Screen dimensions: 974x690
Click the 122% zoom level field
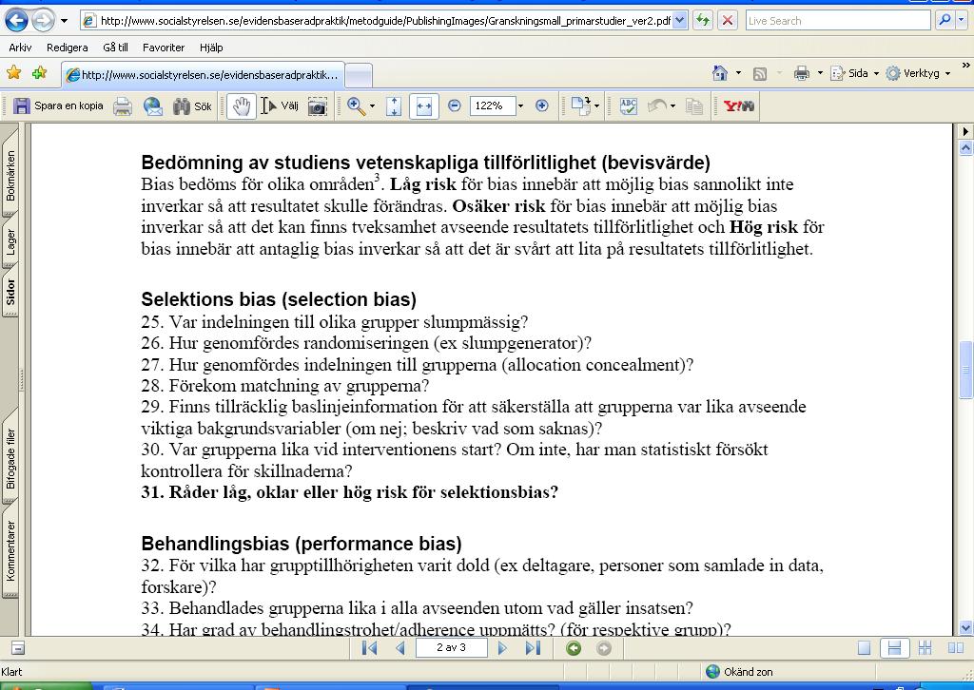coord(493,106)
